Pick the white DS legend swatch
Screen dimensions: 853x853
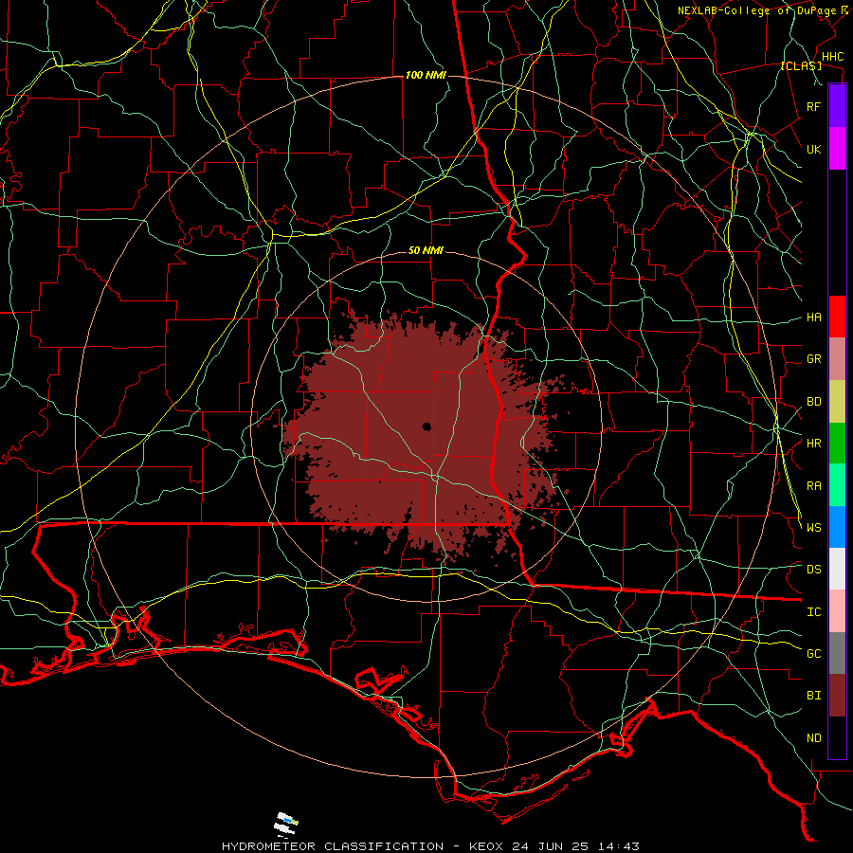tap(837, 569)
